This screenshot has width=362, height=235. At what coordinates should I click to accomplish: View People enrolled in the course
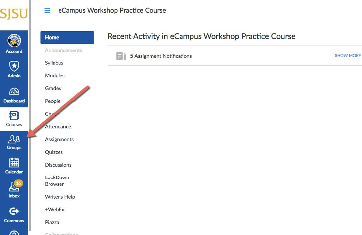click(x=52, y=101)
